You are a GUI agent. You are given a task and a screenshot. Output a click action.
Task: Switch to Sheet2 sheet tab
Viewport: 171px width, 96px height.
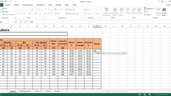click(48, 91)
